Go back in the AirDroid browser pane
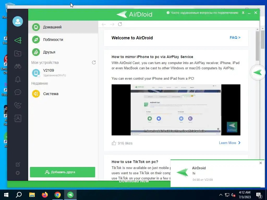 coord(104,24)
